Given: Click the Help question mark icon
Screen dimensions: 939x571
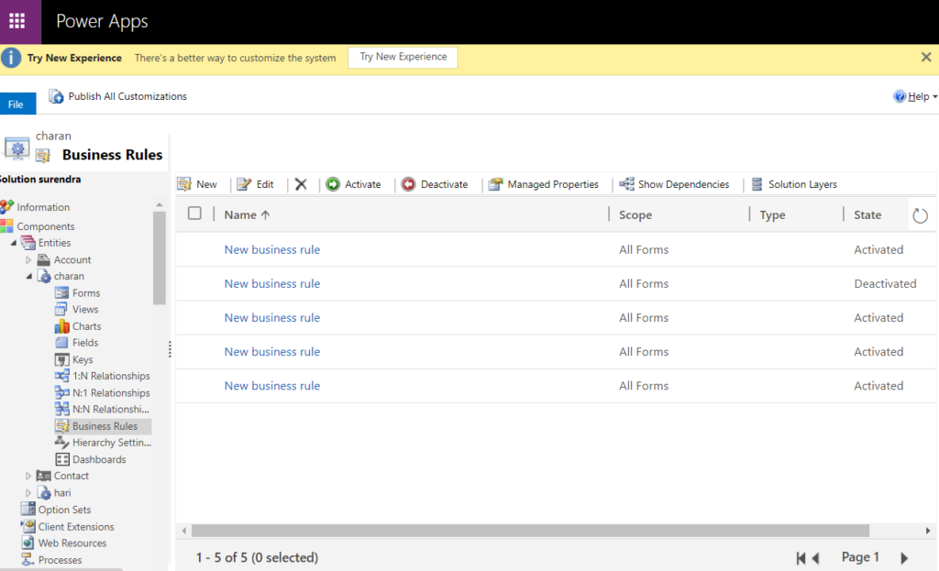Looking at the screenshot, I should 900,96.
